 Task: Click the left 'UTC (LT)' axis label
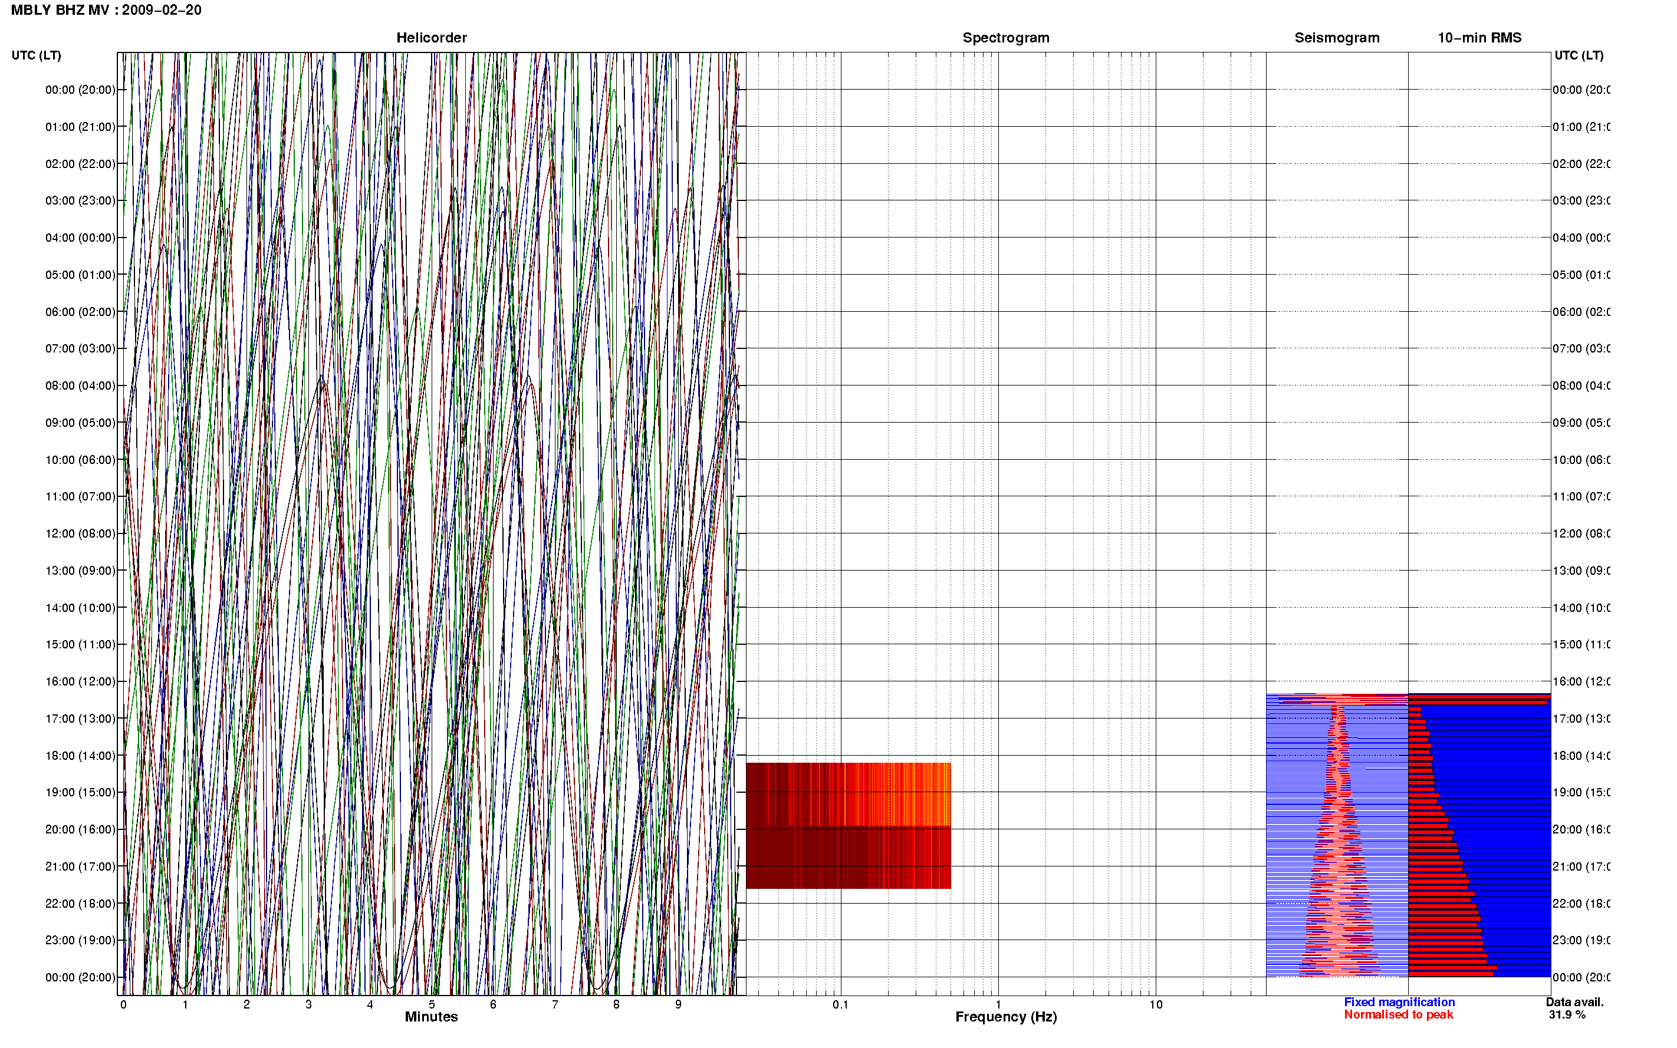36,55
